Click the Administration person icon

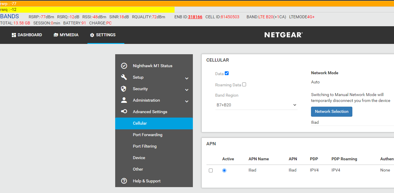124,100
